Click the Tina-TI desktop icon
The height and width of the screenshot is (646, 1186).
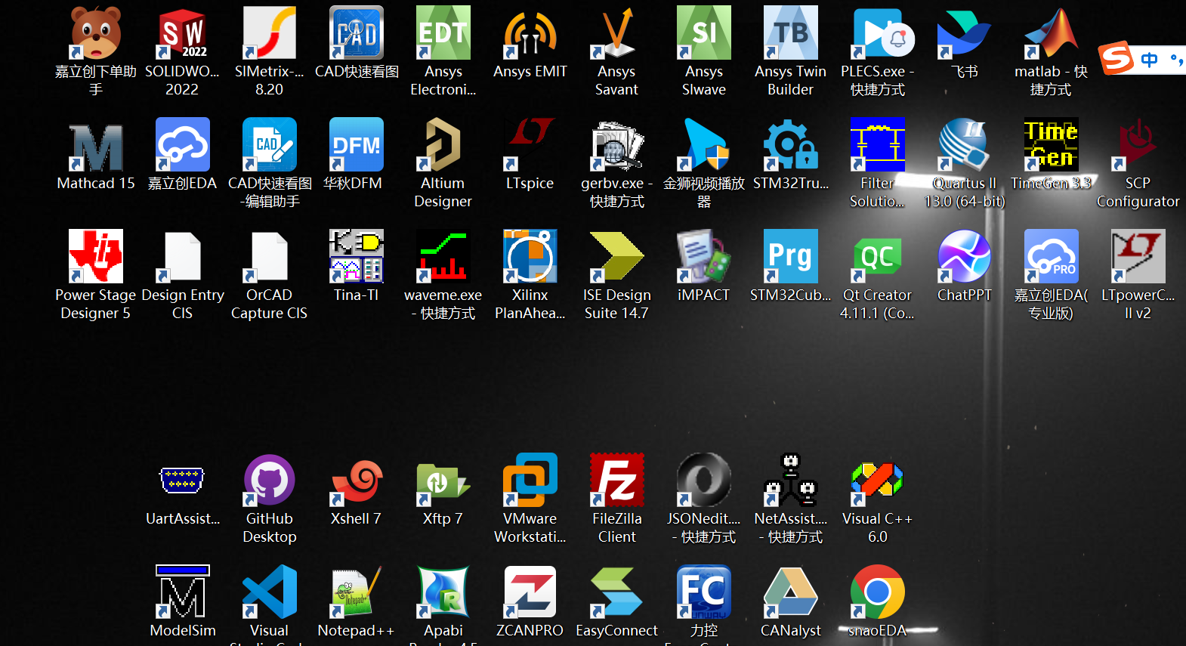(x=356, y=257)
